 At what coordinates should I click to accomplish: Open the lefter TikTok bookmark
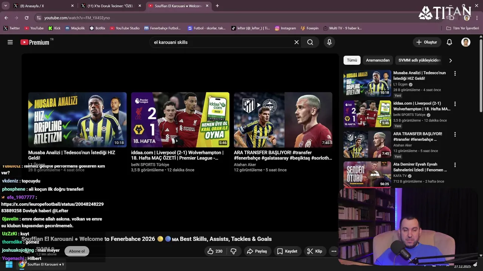coord(251,28)
